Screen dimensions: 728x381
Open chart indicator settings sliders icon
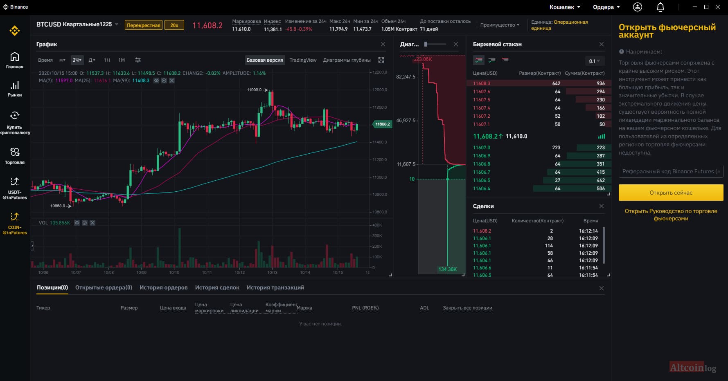(138, 60)
